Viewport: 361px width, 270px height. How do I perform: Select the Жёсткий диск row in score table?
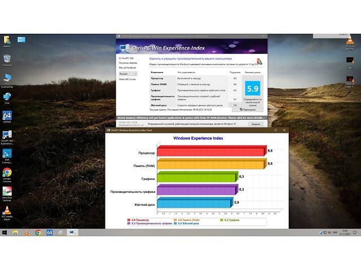[195, 105]
